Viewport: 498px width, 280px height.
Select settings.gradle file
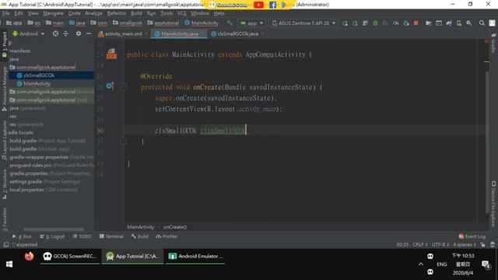[45, 181]
